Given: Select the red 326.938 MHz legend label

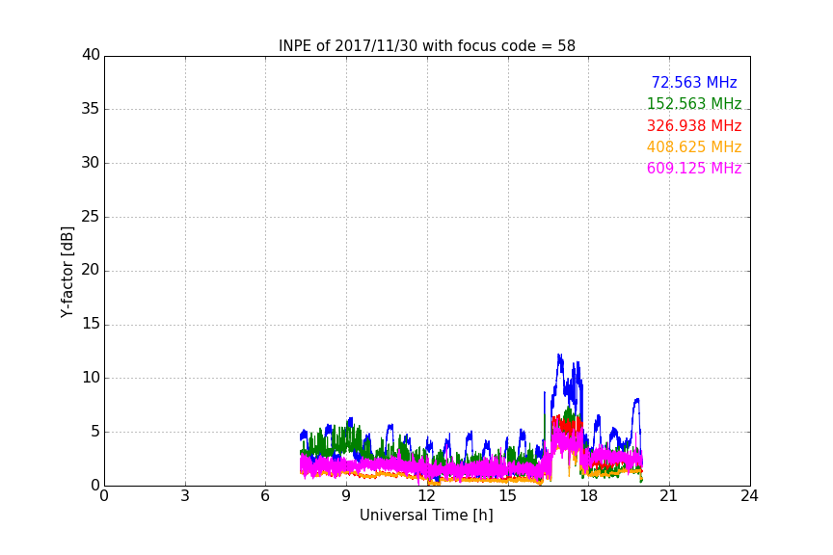Looking at the screenshot, I should click(694, 126).
